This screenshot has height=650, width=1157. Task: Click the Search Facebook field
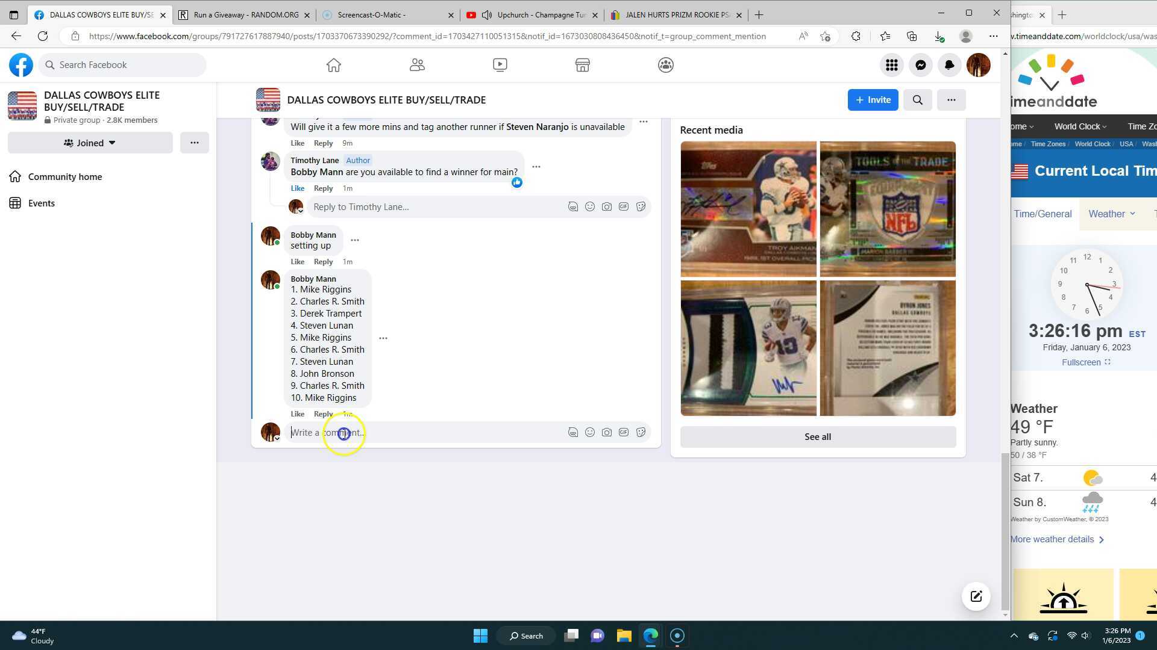click(x=124, y=65)
